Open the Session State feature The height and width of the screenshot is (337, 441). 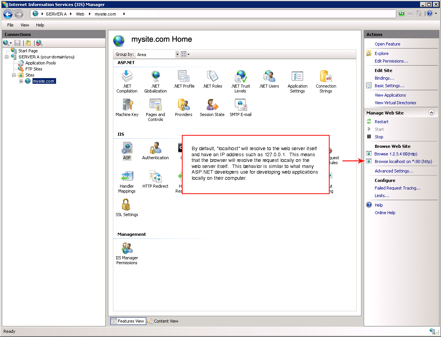(212, 107)
